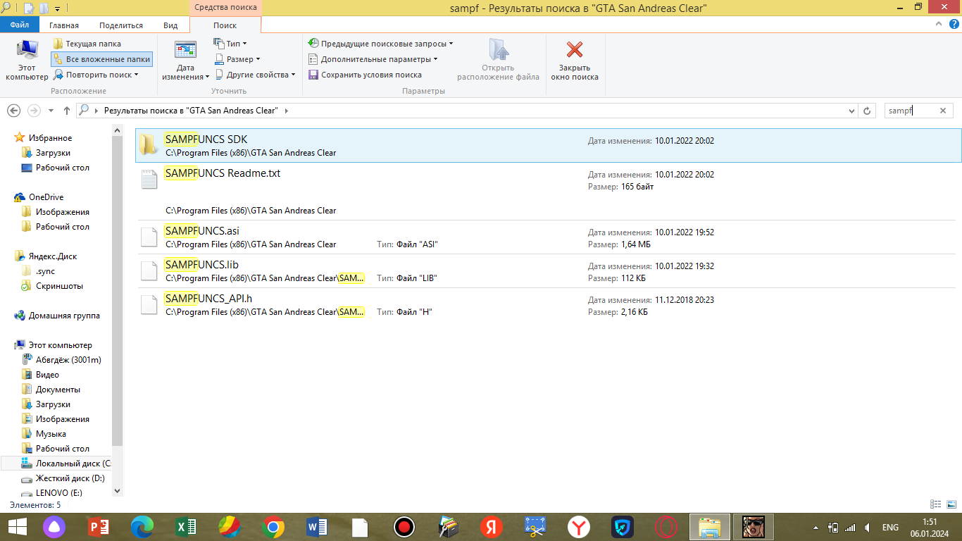The width and height of the screenshot is (962, 541).
Task: Open Документы in navigation pane
Action: (58, 390)
